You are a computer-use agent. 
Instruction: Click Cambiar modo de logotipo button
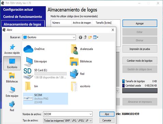pyautogui.click(x=140, y=61)
